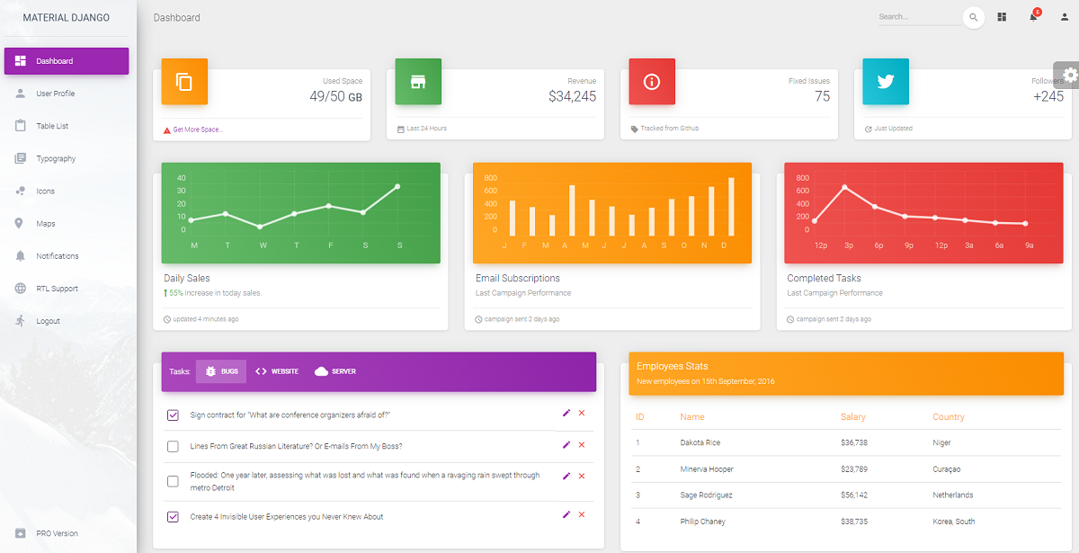
Task: Click the Twitter Followers card icon
Action: [x=886, y=82]
